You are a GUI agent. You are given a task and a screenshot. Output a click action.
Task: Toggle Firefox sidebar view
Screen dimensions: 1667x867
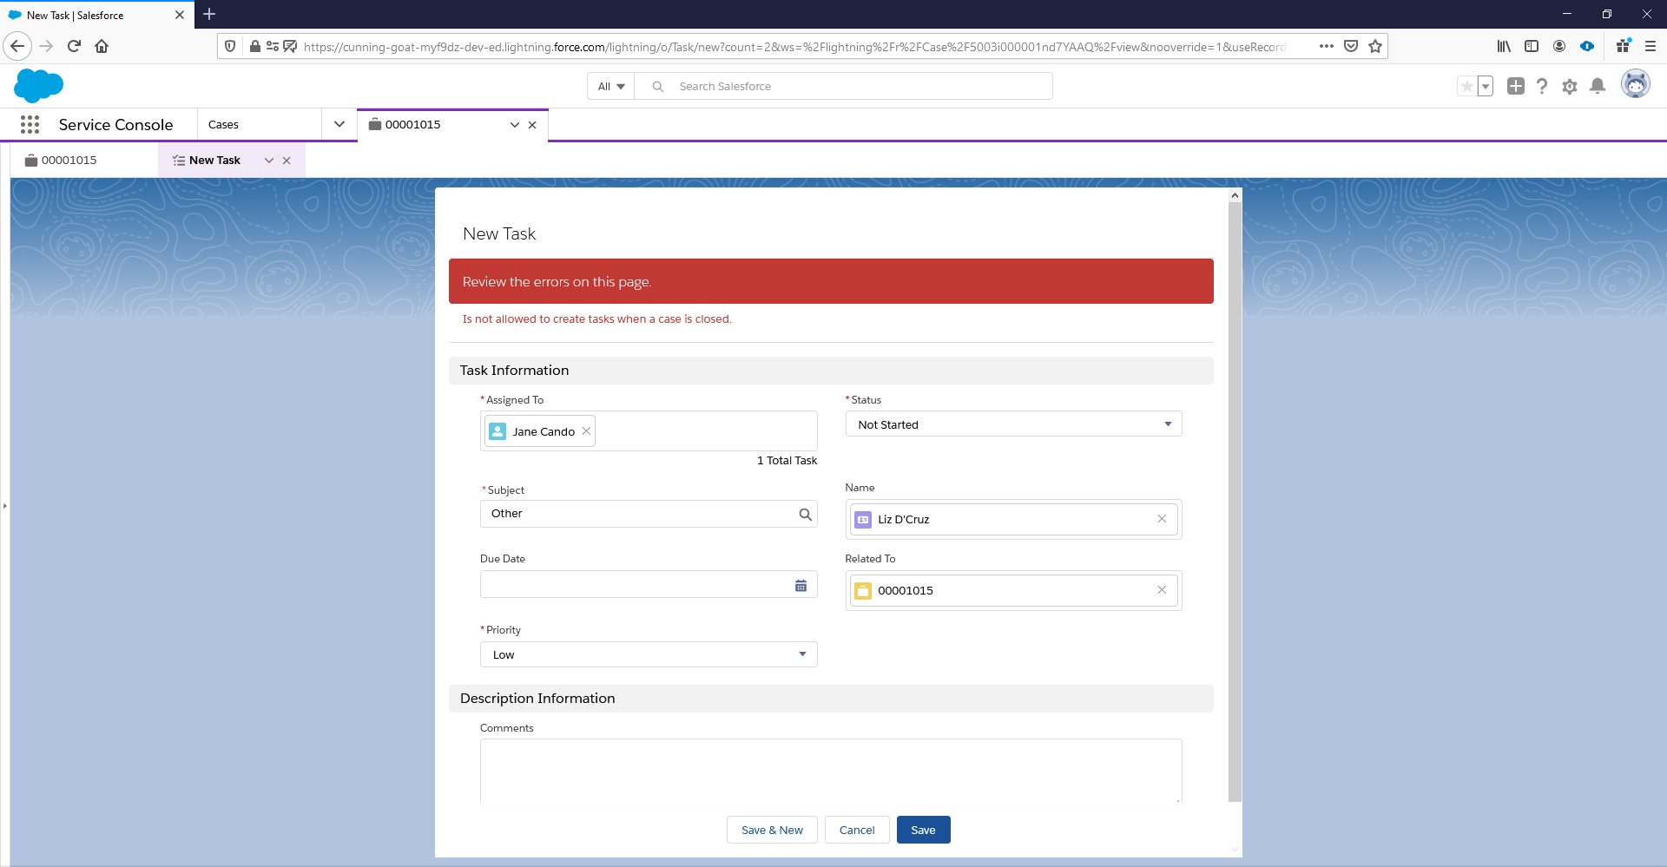tap(1532, 46)
